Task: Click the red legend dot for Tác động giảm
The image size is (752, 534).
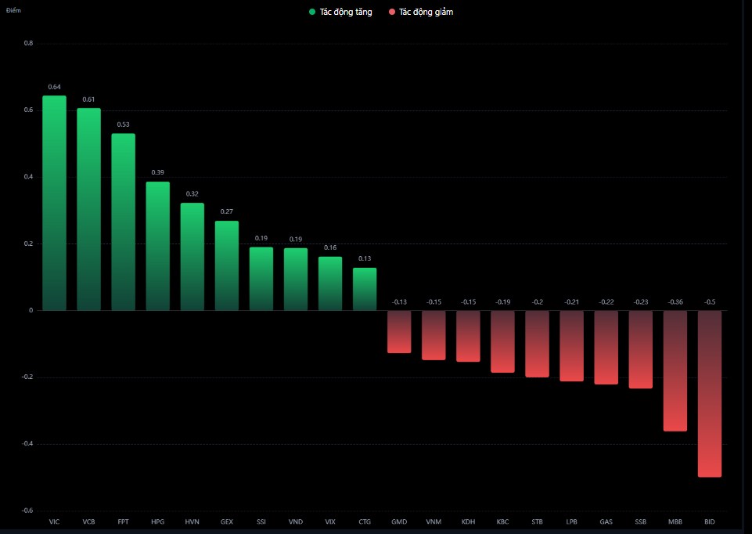Action: 391,13
